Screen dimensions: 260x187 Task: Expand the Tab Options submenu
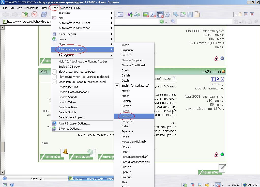point(82,55)
